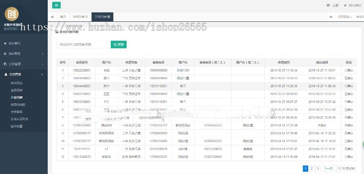Switch to the 首页 tab
This screenshot has height=174, width=364.
63,17
